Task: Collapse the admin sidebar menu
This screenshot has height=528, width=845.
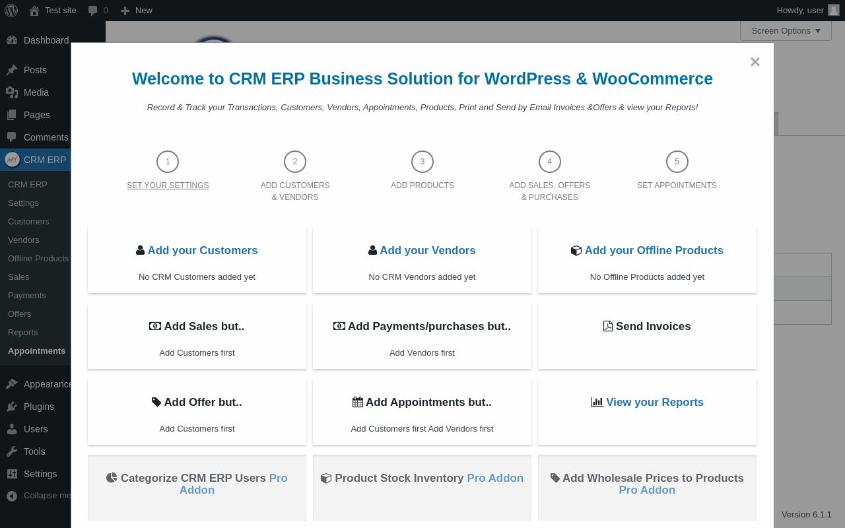Action: pos(12,496)
